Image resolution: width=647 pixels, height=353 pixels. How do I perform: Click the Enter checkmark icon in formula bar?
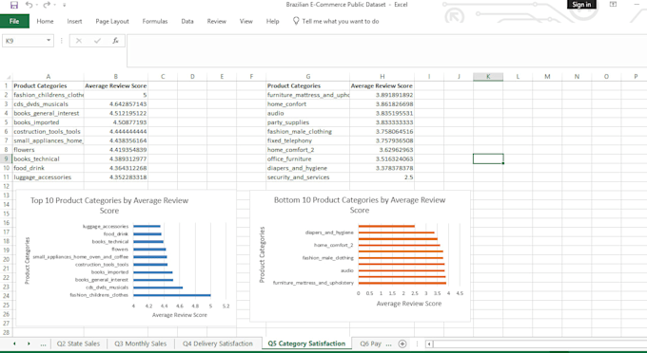click(97, 41)
